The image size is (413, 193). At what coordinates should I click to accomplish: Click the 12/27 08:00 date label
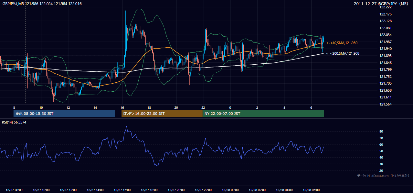(14, 190)
